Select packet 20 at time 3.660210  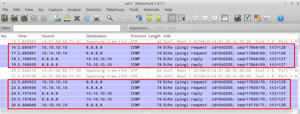149,71
